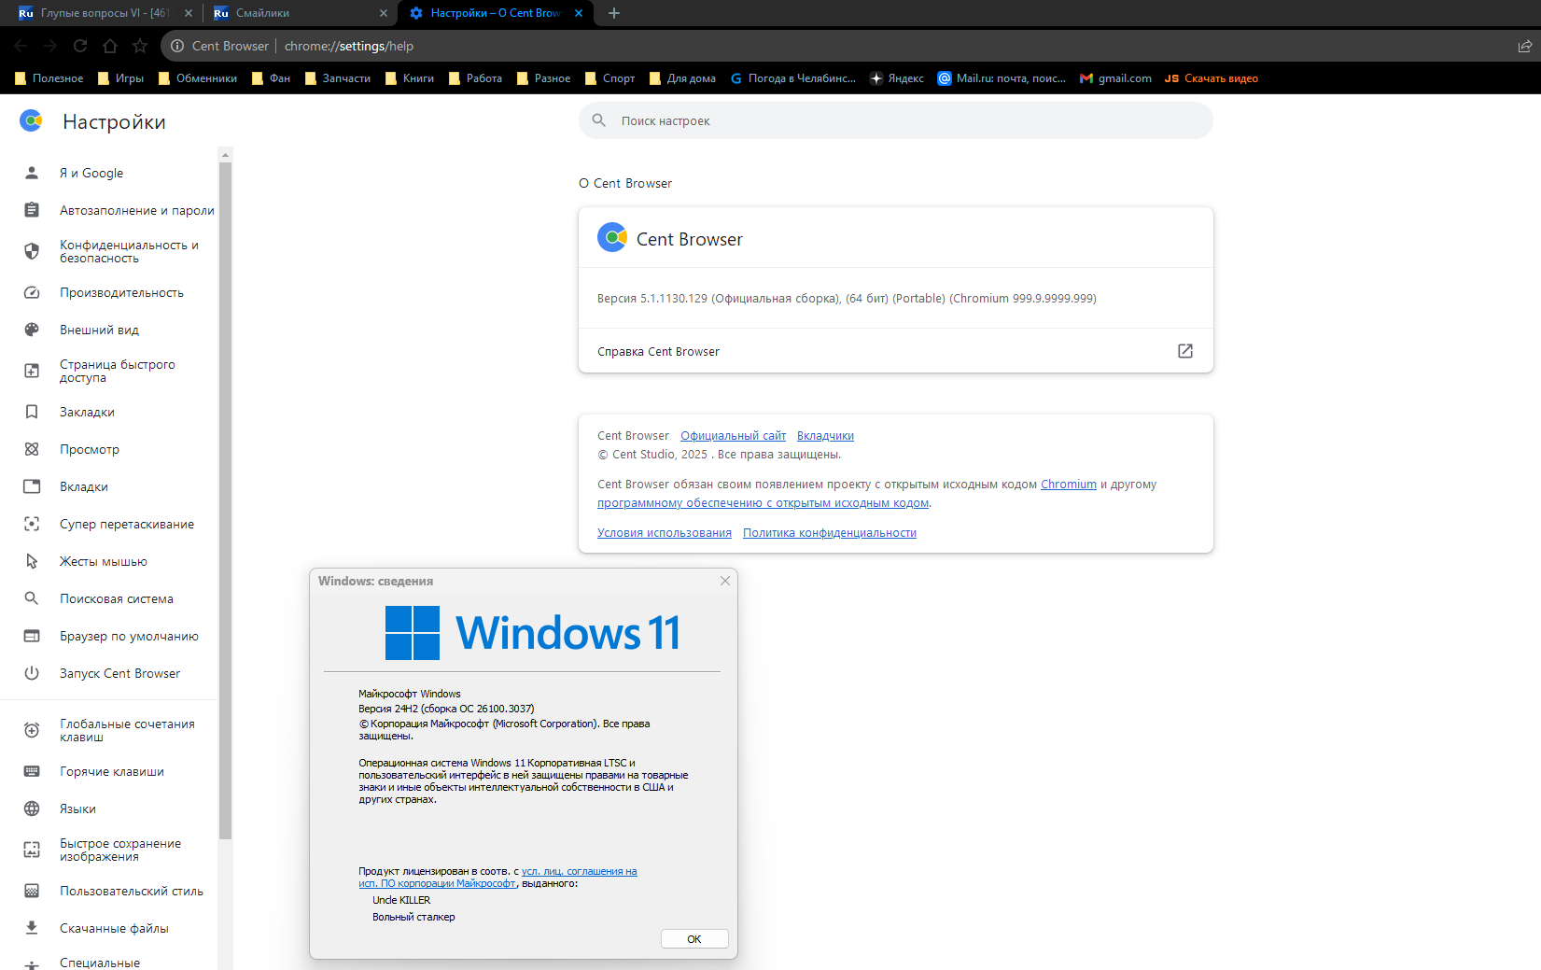1541x970 pixels.
Task: Click the palette icon for 'Внешний вид'
Action: (32, 330)
